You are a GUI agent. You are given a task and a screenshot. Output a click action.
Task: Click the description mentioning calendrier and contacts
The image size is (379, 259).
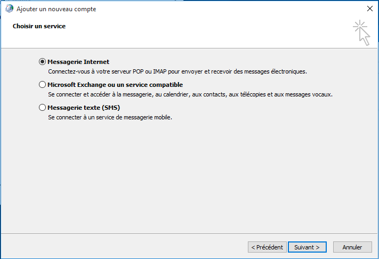[190, 94]
